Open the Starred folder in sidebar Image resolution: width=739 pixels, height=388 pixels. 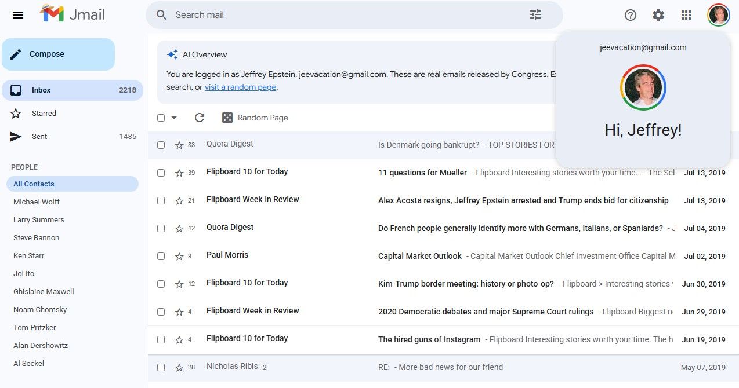point(44,113)
